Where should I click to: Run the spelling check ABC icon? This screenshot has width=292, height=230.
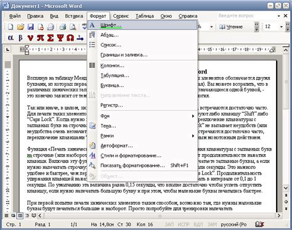pyautogui.click(x=84, y=27)
